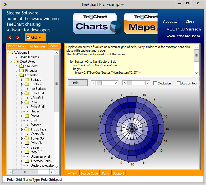Click the TeeChart Charts logo banner
206x185 pixels.
(97, 23)
